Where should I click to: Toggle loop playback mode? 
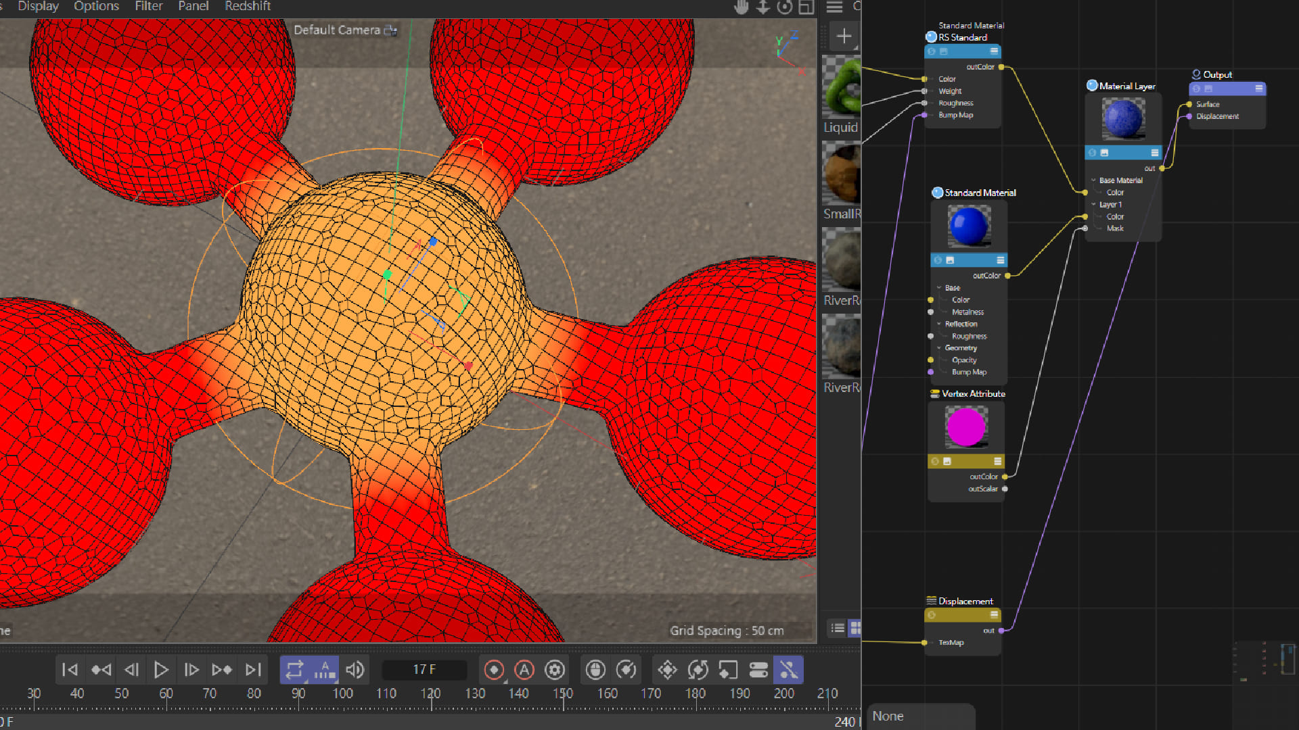294,670
